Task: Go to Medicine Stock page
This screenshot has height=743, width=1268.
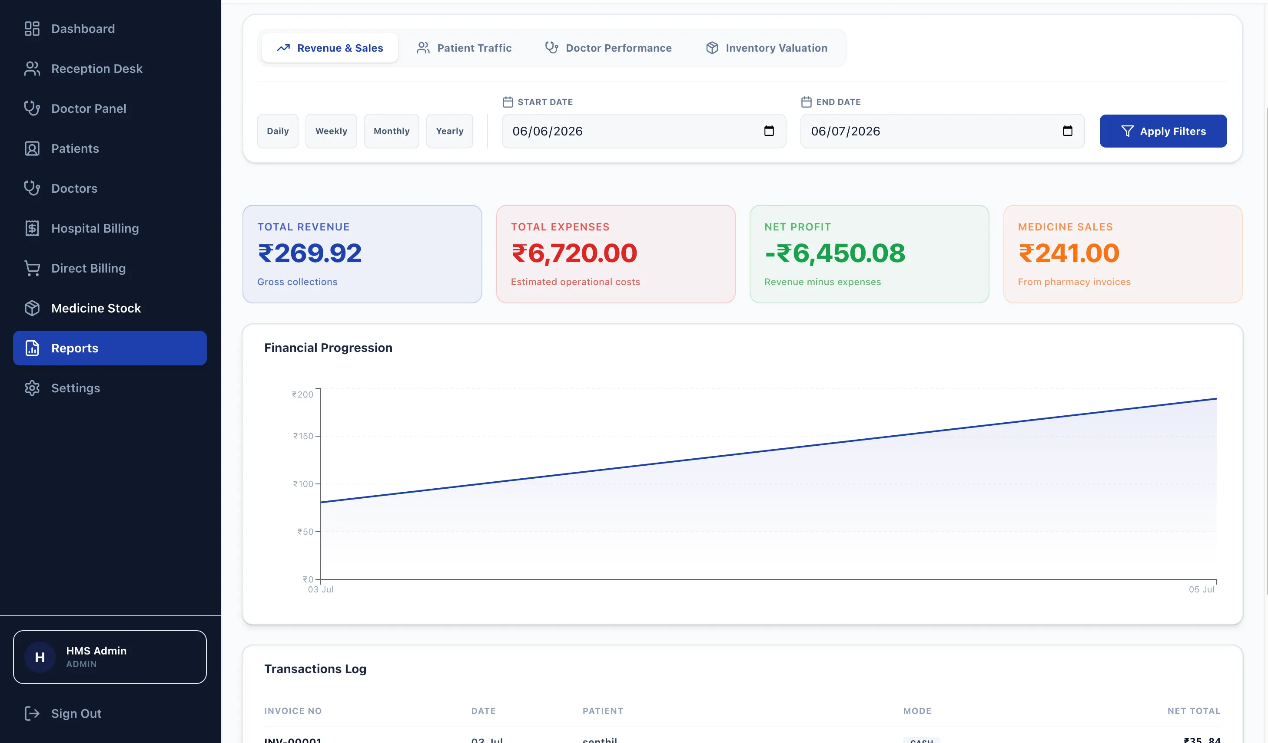Action: 110,308
